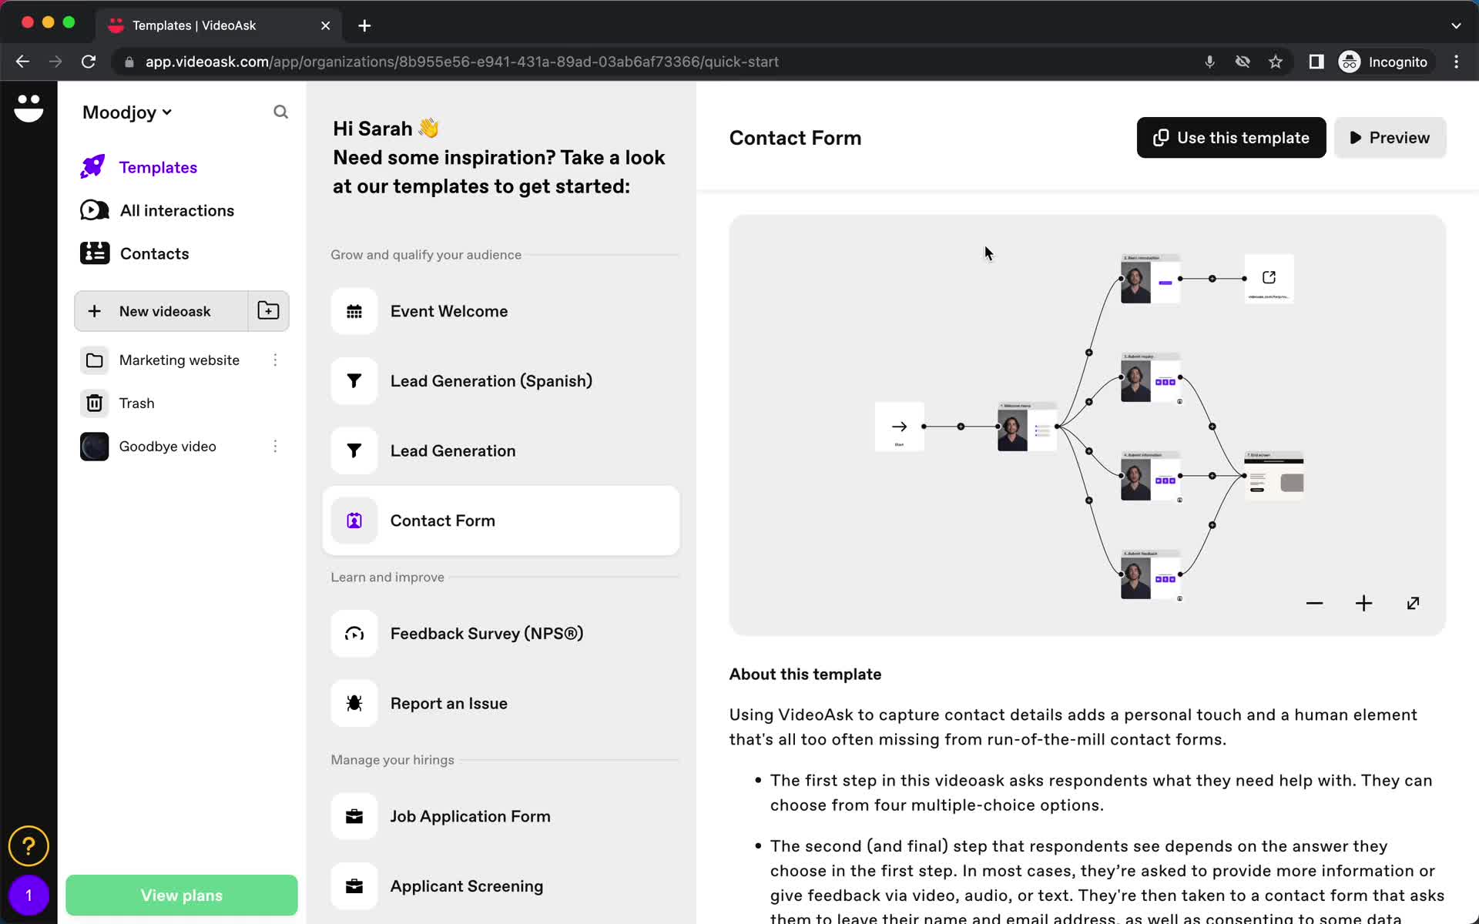Click the All Interactions sidebar icon
1479x924 pixels.
95,211
